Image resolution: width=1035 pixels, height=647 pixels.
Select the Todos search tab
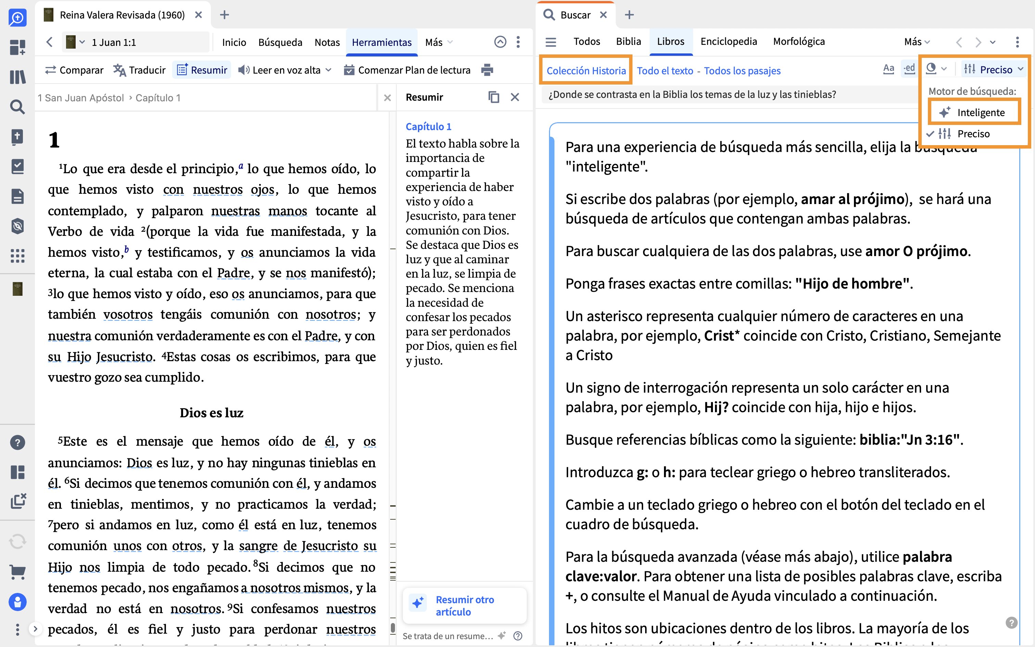[x=587, y=41]
